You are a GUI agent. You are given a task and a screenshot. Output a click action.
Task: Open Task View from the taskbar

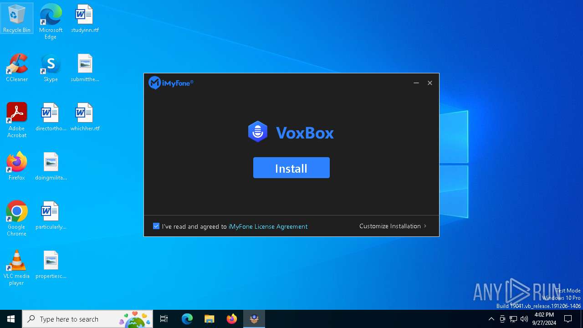coord(164,319)
